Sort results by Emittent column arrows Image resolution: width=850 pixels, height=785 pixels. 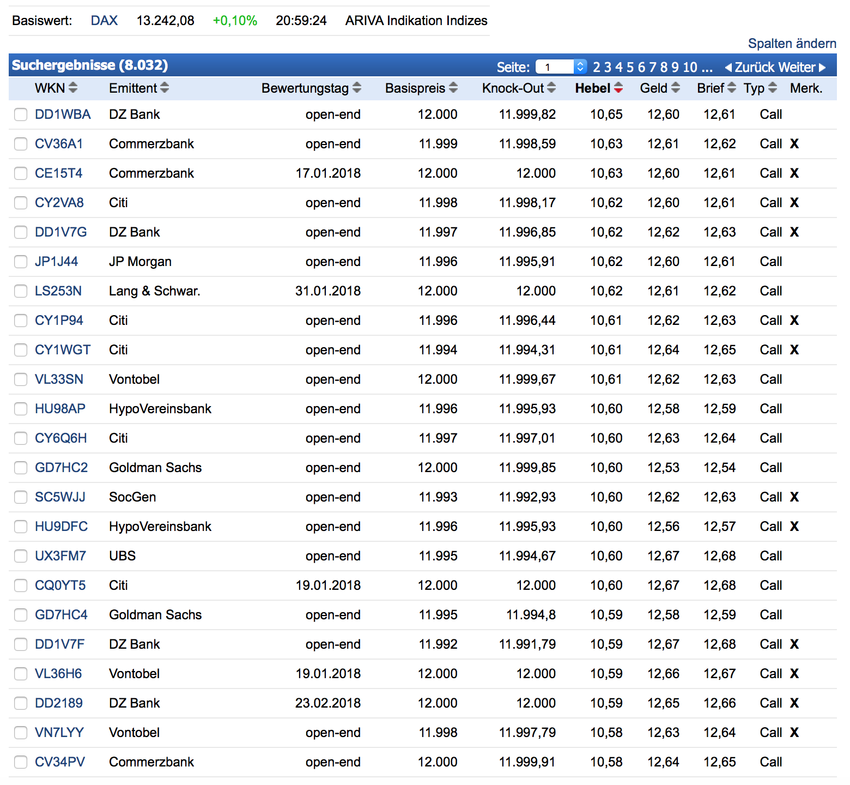tap(165, 88)
